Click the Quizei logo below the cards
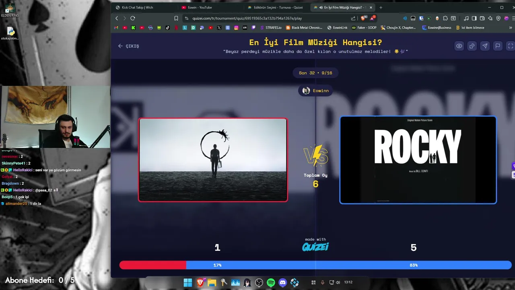 click(315, 247)
